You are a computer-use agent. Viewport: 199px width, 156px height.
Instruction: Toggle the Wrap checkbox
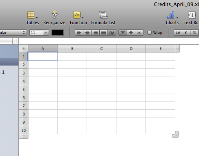pyautogui.click(x=150, y=33)
